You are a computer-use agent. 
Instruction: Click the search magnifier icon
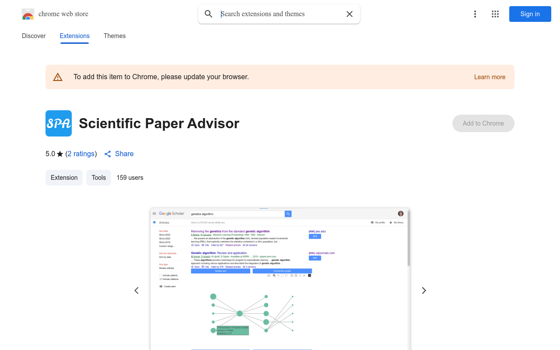click(x=209, y=14)
